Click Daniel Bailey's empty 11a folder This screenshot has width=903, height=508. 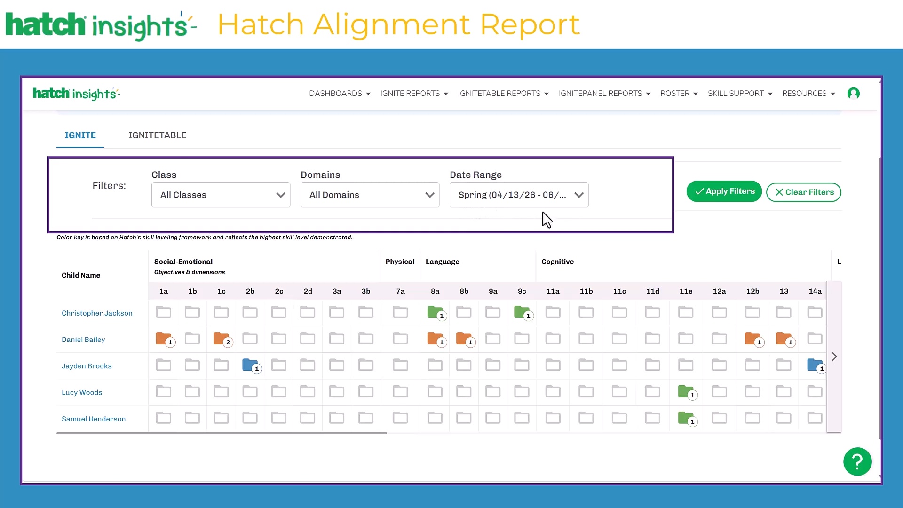[x=553, y=339]
